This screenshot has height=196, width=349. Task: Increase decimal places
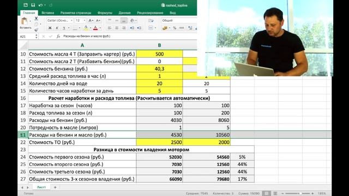190,28
